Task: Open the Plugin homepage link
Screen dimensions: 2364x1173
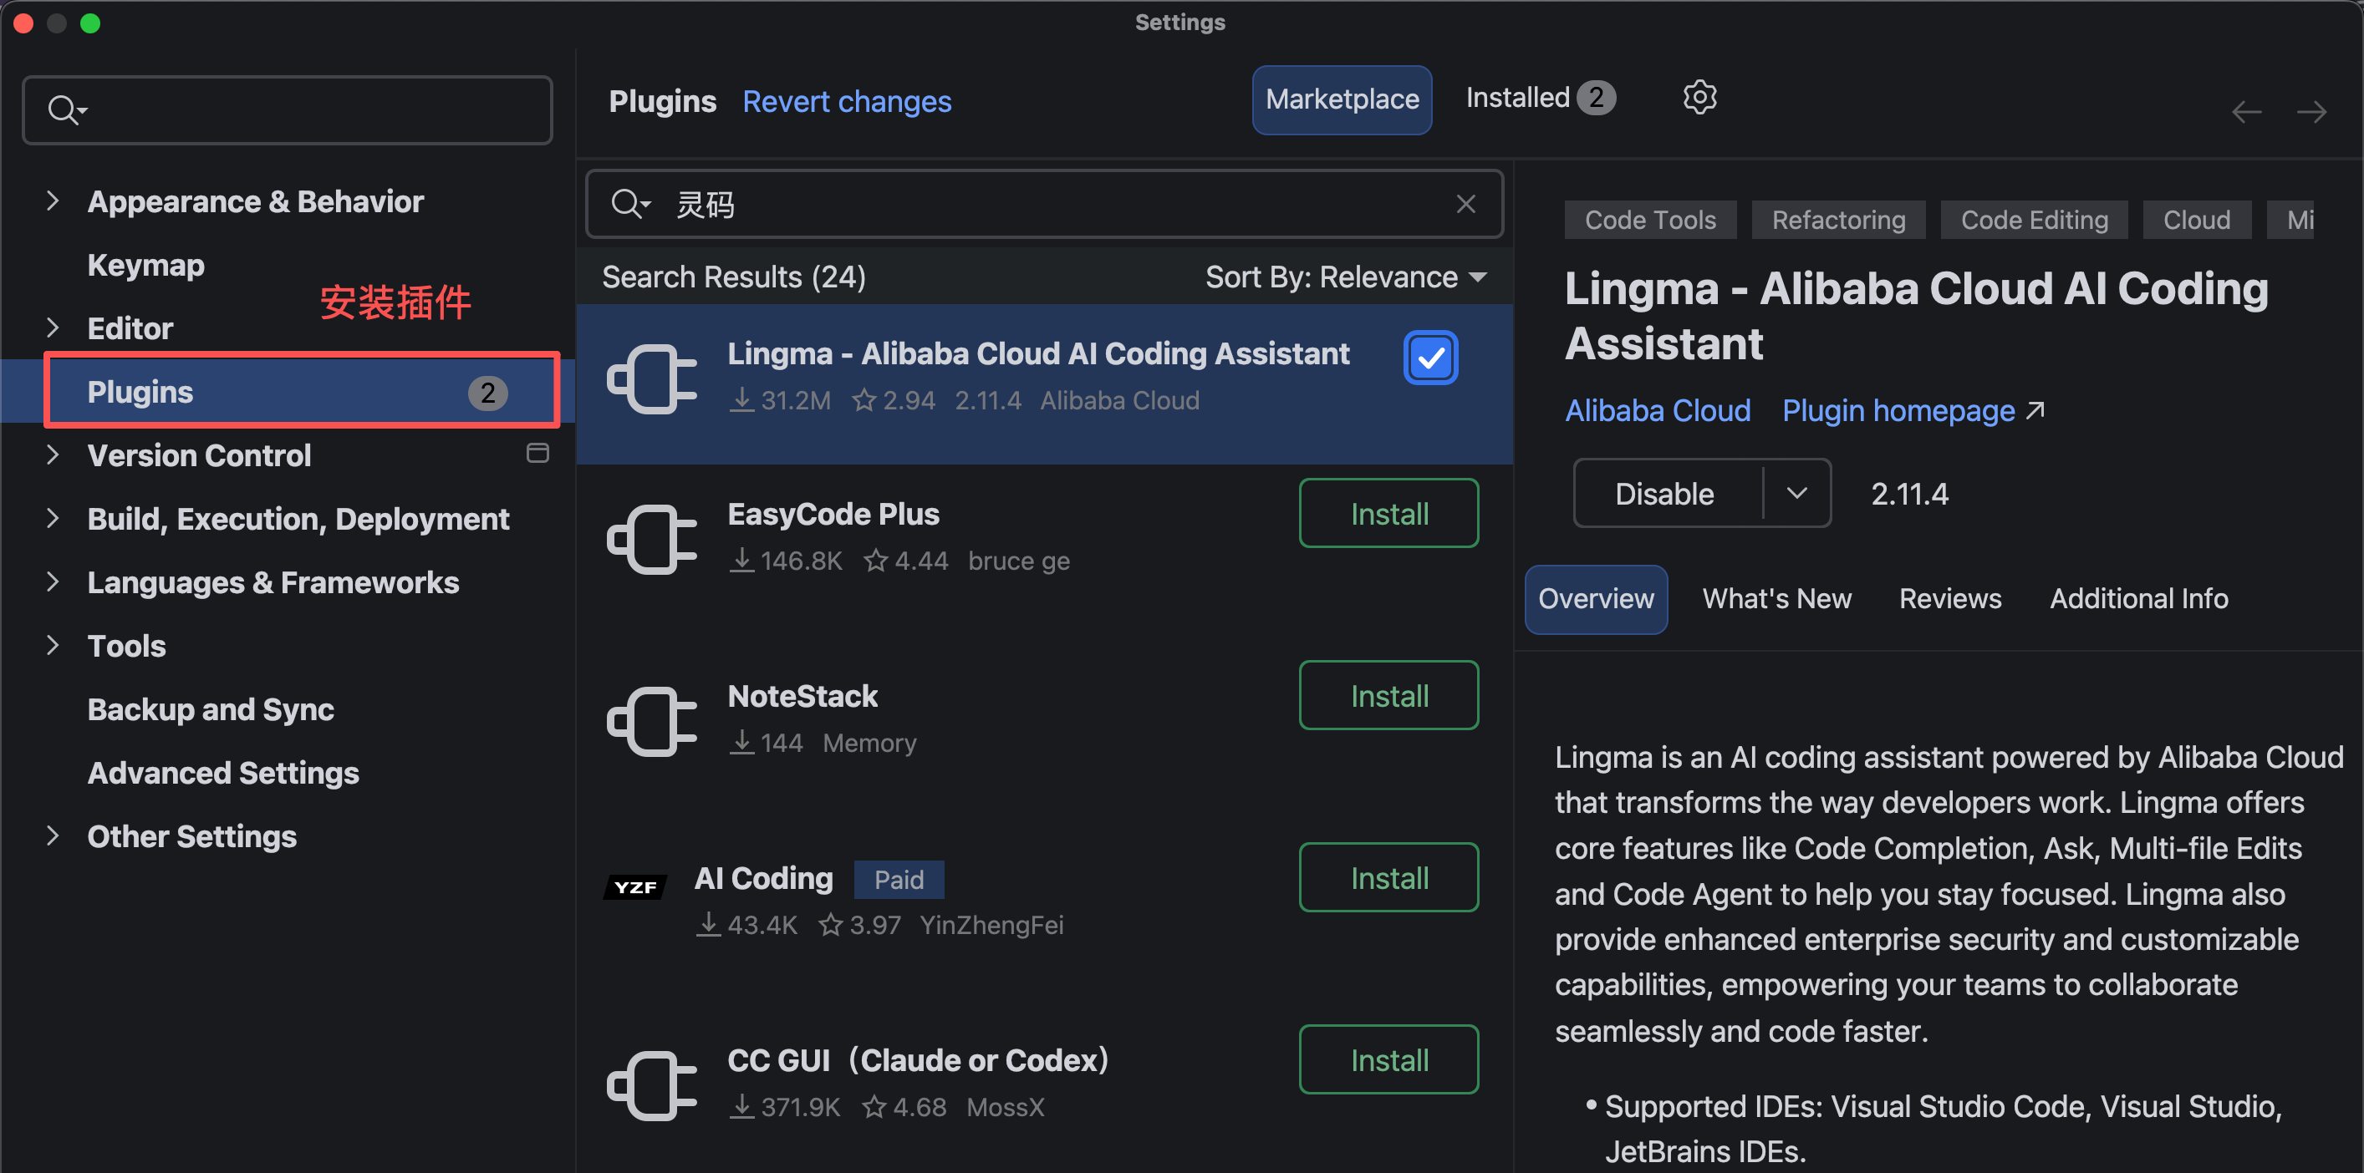Action: coord(1913,410)
